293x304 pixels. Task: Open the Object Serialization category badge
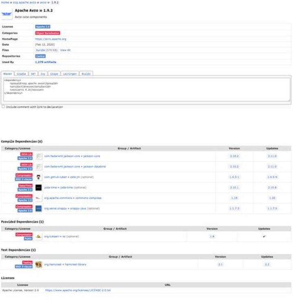[48, 33]
